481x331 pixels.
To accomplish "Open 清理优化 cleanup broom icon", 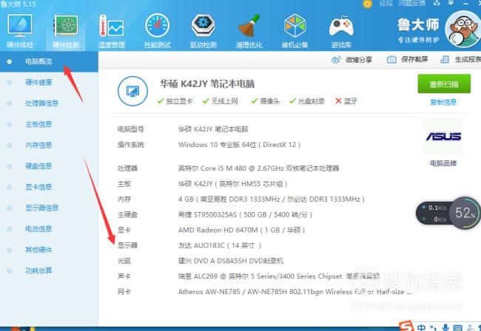I will 249,31.
